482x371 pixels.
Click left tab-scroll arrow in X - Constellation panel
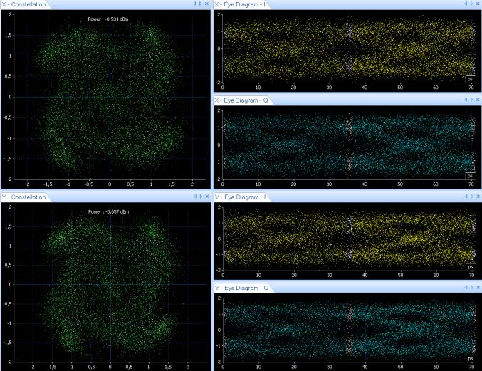pos(195,4)
